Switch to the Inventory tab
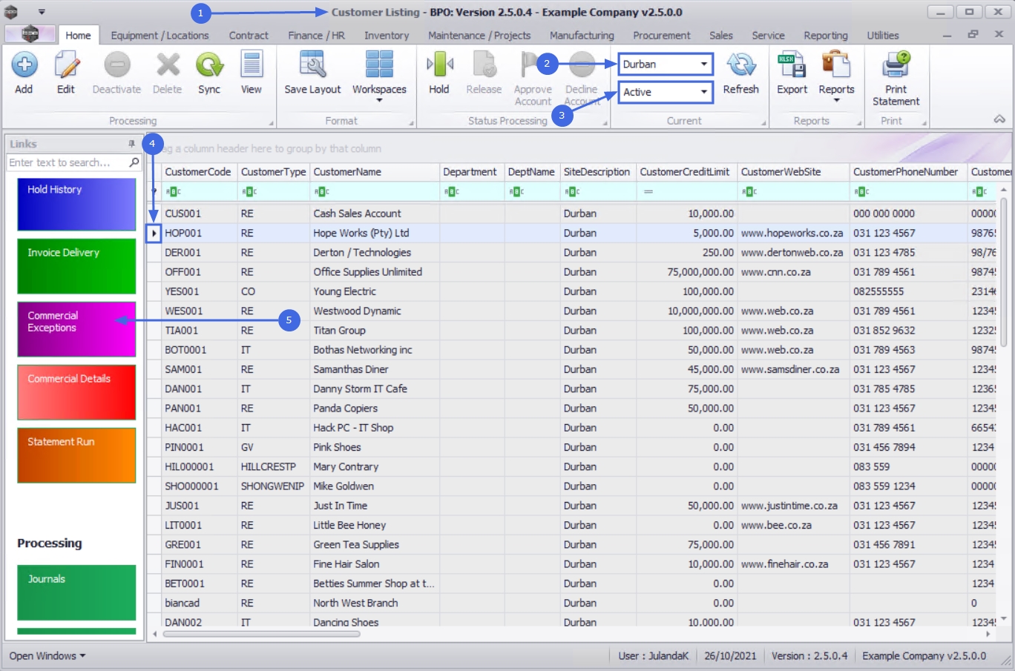1015x671 pixels. pos(386,36)
